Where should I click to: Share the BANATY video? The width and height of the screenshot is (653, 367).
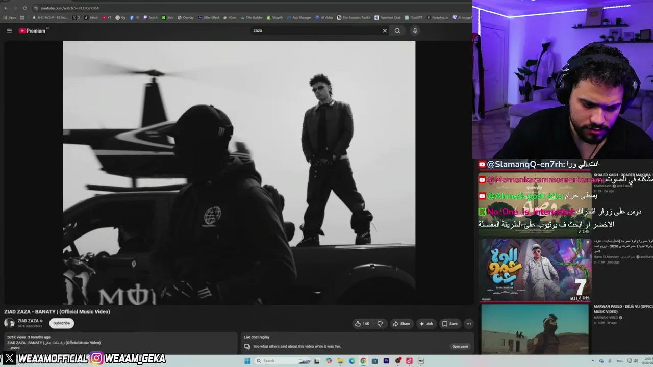point(401,324)
